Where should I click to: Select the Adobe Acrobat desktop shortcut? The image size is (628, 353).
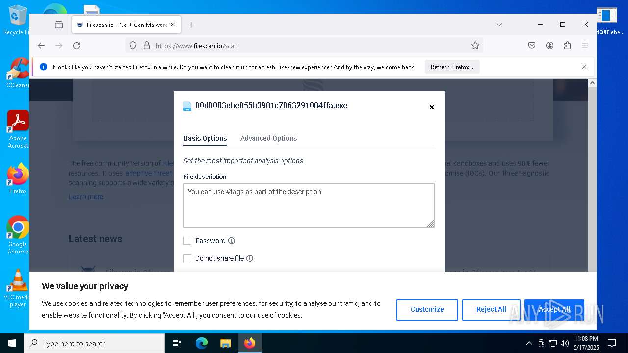(x=18, y=129)
